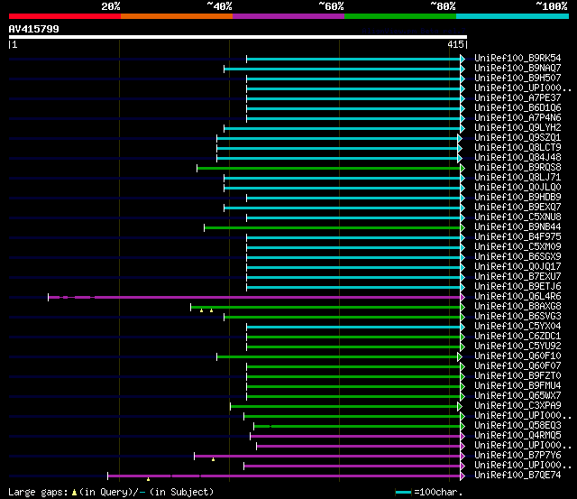Select the UniRef100_B9FMU4 label
Screen dimensions: 577x499
point(517,386)
